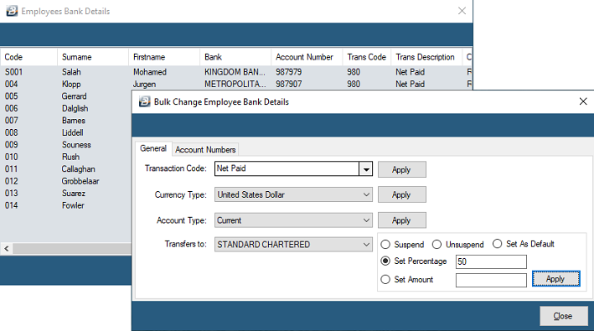The image size is (594, 331).
Task: Click the Set Amount input field
Action: pos(491,280)
